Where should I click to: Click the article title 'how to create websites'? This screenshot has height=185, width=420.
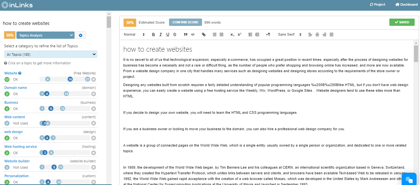158,49
